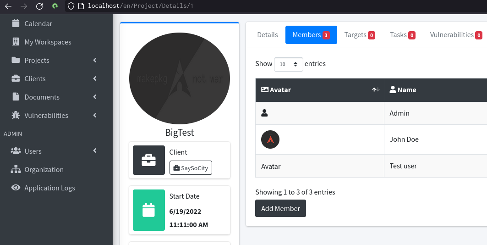Viewport: 487px width, 245px height.
Task: Click the Documents file icon
Action: pos(16,97)
